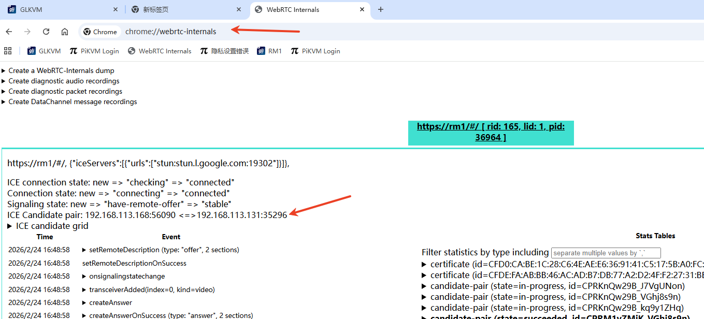The width and height of the screenshot is (704, 319).
Task: Open the first PiKVM Login bookmark
Action: coord(94,51)
